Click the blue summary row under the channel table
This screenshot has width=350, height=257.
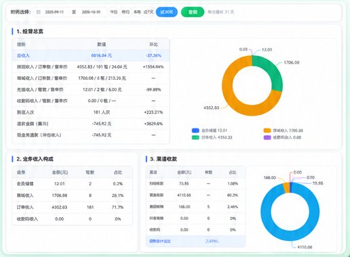(195, 241)
